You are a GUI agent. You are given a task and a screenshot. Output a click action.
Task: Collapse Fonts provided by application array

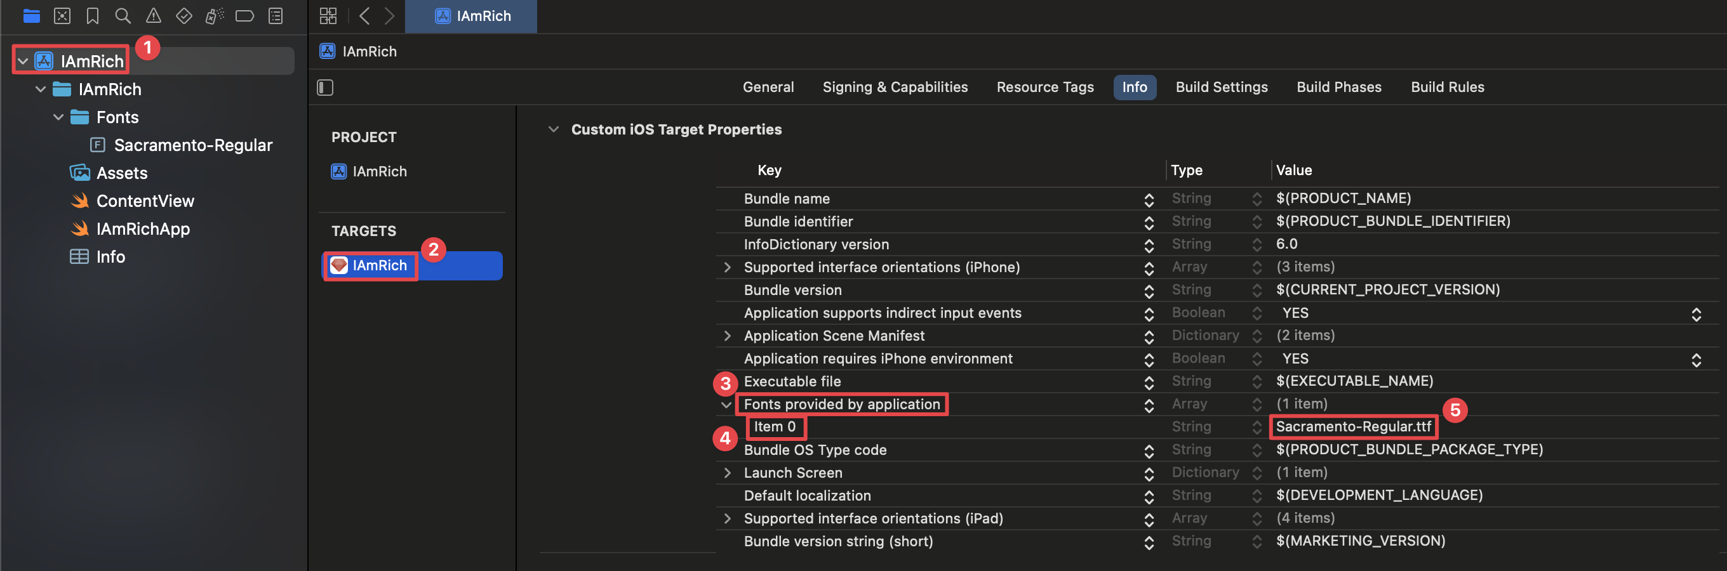726,405
